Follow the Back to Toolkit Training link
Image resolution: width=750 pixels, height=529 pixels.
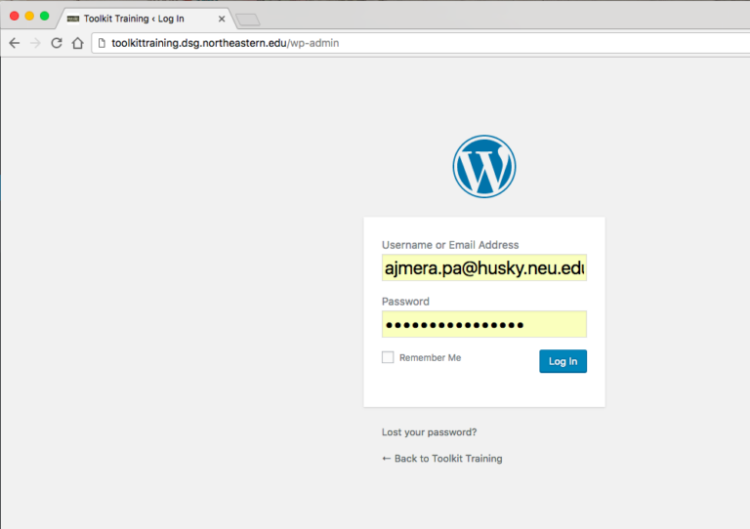point(442,458)
